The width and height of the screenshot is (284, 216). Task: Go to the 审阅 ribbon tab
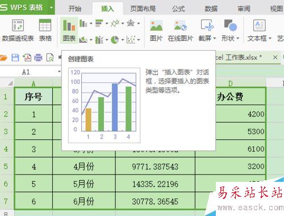click(244, 9)
